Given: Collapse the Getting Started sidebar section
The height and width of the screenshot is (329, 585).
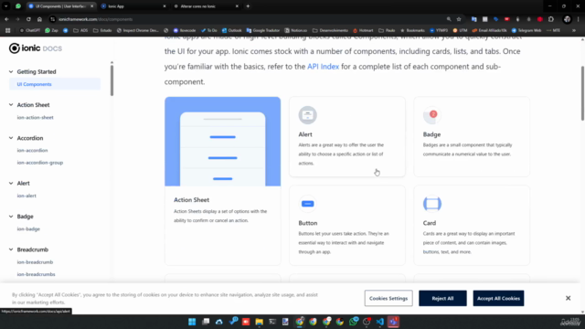Looking at the screenshot, I should 11,71.
